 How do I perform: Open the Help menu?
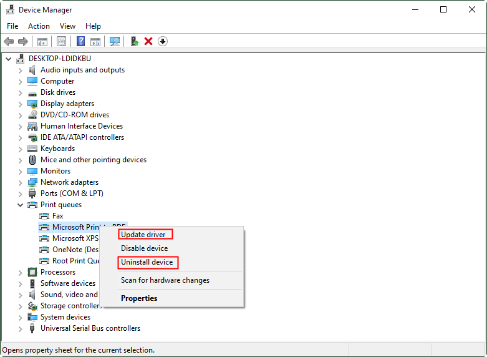coord(93,26)
